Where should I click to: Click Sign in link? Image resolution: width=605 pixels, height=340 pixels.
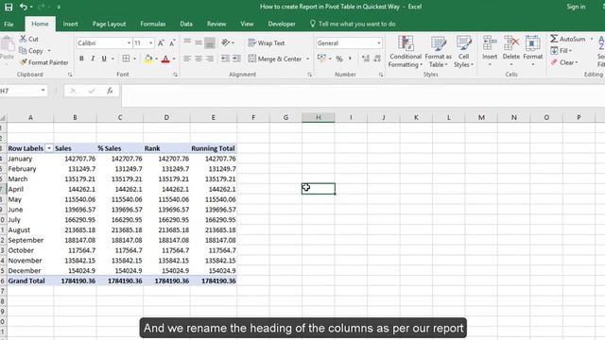tap(576, 7)
